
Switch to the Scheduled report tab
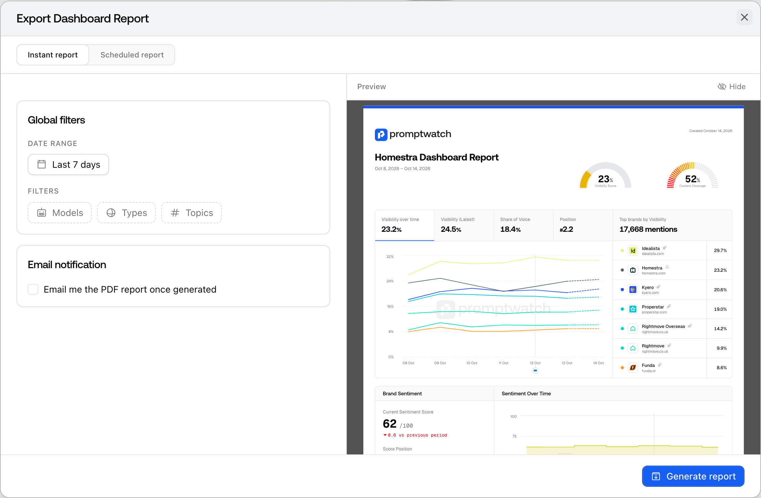point(132,55)
